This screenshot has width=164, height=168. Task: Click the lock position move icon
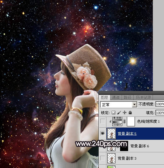click(x=124, y=113)
